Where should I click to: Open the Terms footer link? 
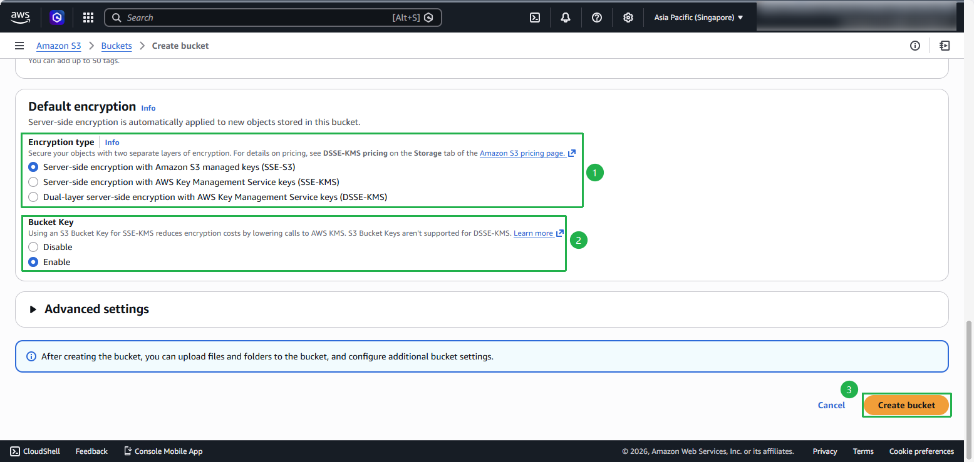point(863,451)
